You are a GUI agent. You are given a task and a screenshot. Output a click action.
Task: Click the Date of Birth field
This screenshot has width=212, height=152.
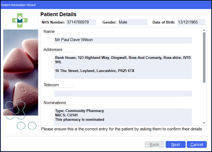click(191, 22)
